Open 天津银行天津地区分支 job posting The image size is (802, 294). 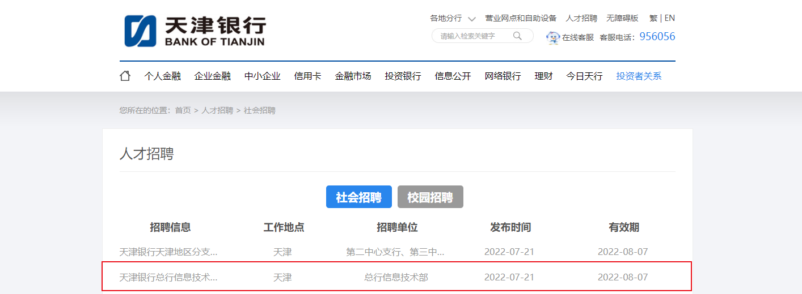[168, 252]
